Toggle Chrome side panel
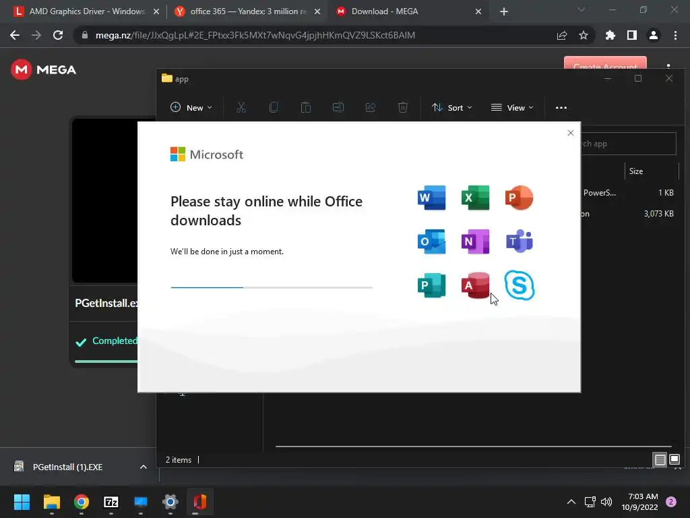The image size is (690, 518). coord(632,35)
